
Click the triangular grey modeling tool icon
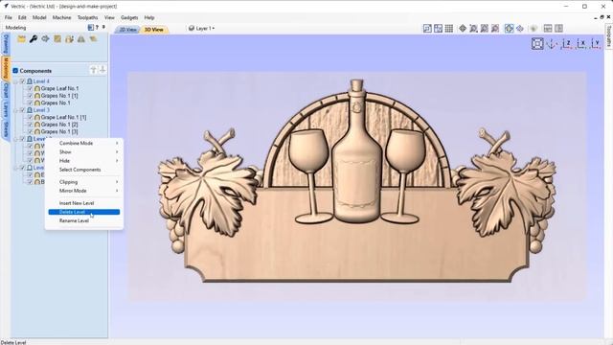(81, 38)
